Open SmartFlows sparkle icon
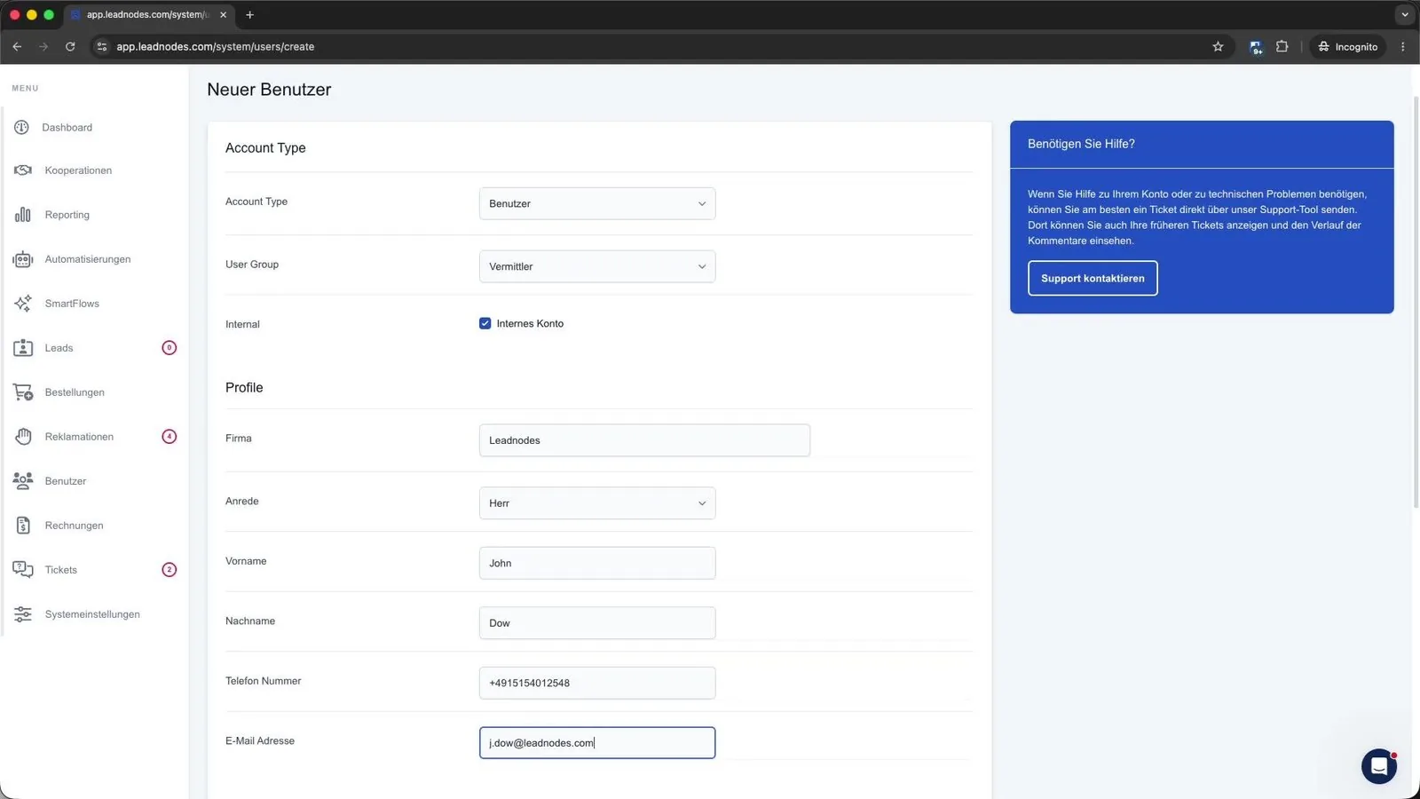The height and width of the screenshot is (799, 1420). coord(23,303)
